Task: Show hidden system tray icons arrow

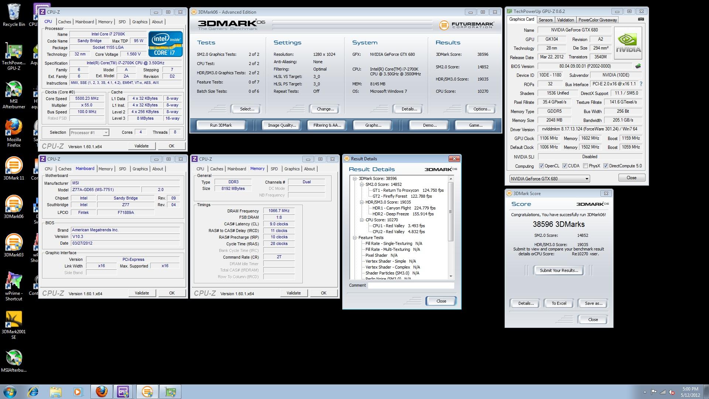Action: click(x=645, y=392)
